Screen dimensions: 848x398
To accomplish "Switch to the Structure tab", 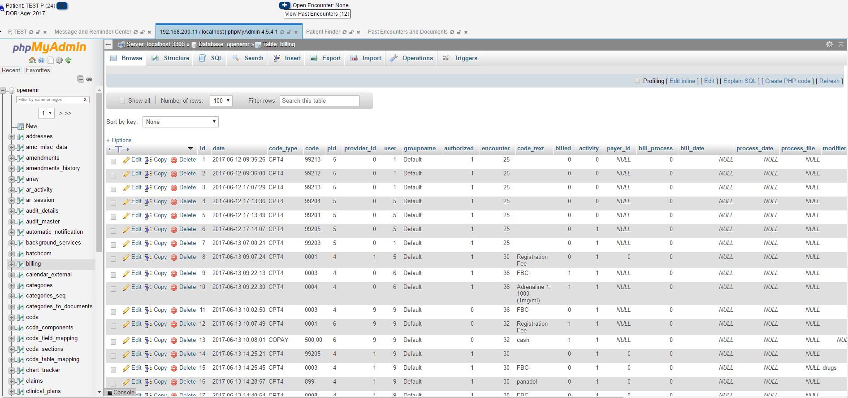I will (x=170, y=58).
